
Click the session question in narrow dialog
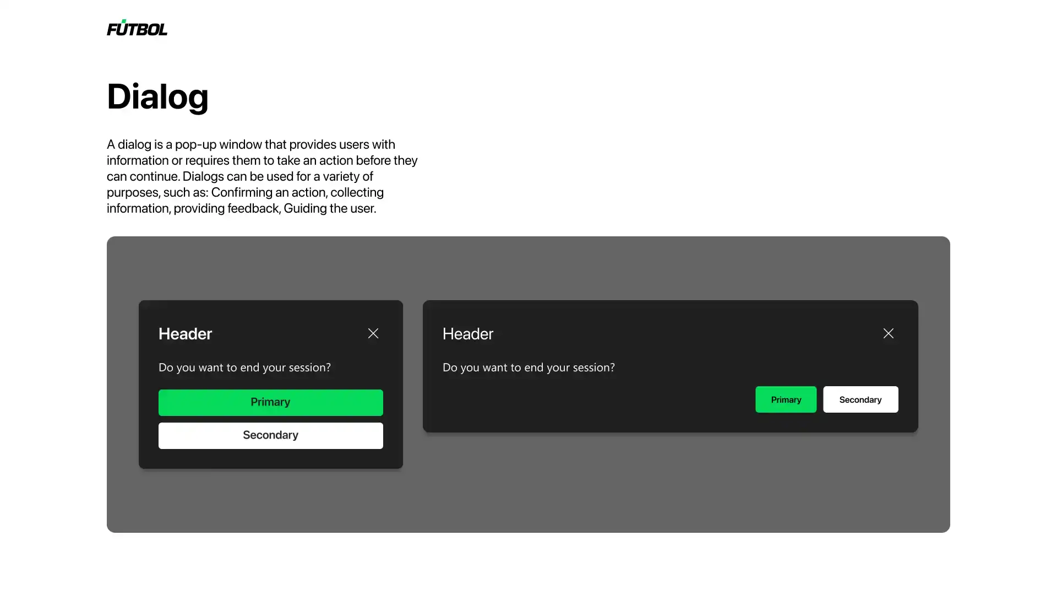244,367
